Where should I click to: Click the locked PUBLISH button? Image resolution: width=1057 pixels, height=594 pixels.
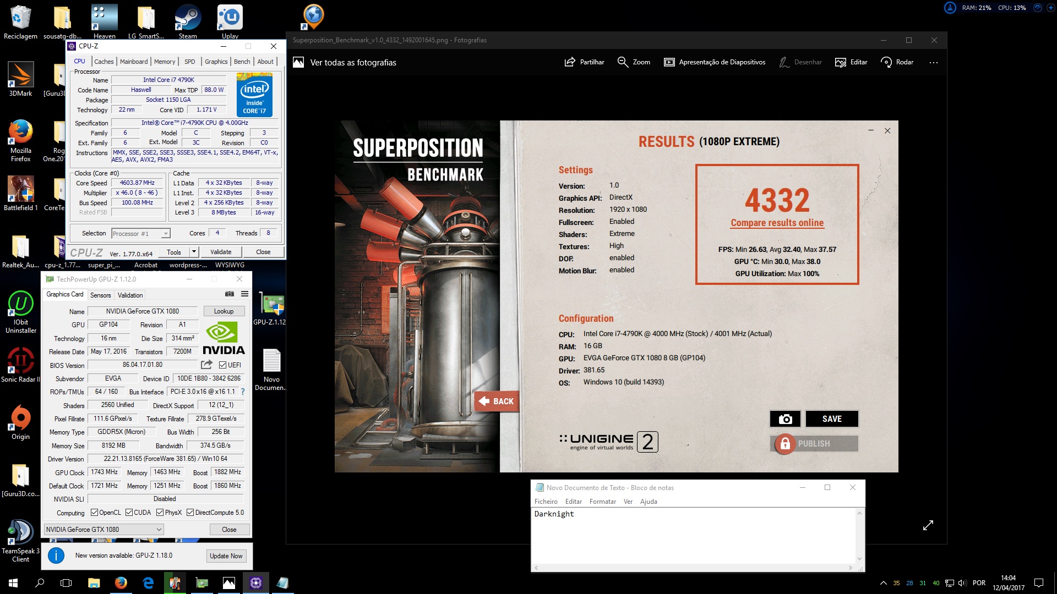(814, 444)
